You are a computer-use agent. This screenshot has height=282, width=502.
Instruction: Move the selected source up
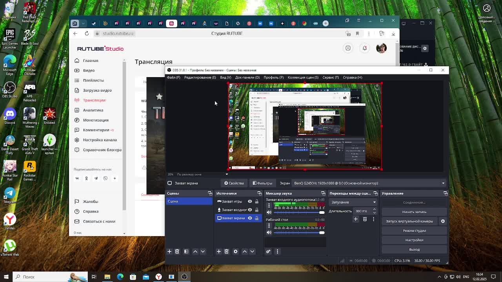pyautogui.click(x=245, y=251)
